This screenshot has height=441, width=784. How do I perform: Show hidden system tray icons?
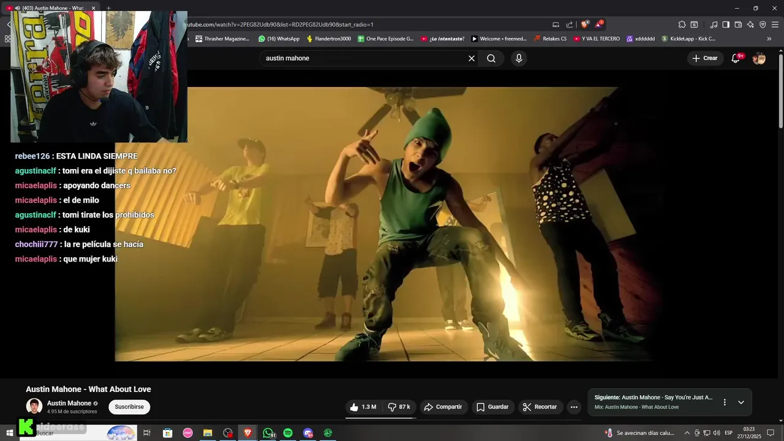click(687, 433)
